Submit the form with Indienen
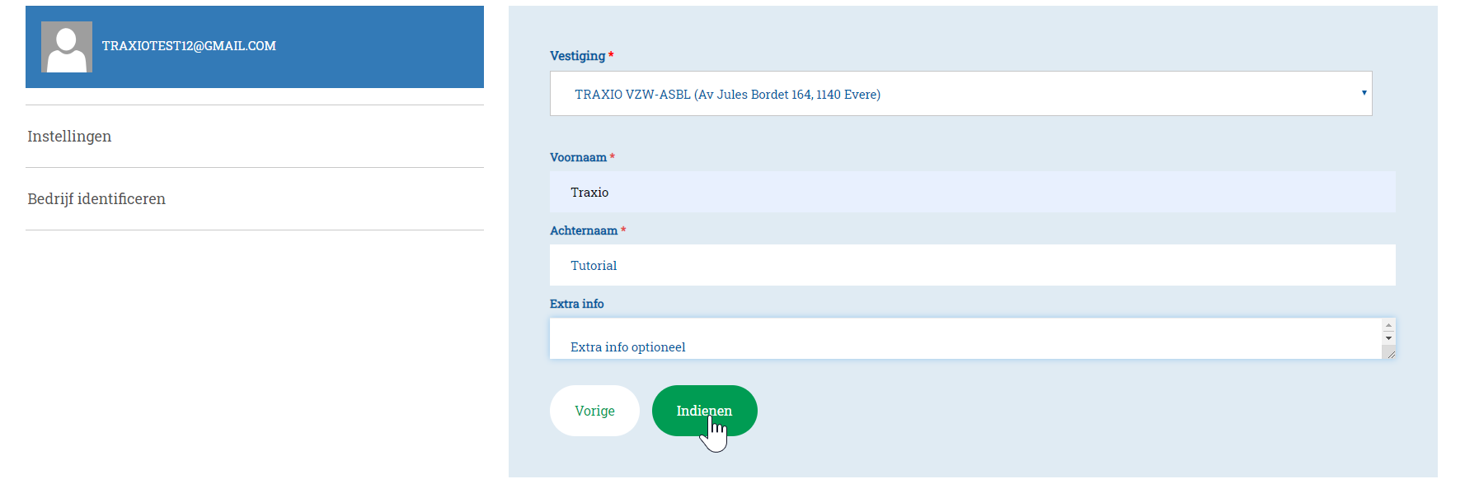Screen dimensions: 1465x493 click(704, 411)
